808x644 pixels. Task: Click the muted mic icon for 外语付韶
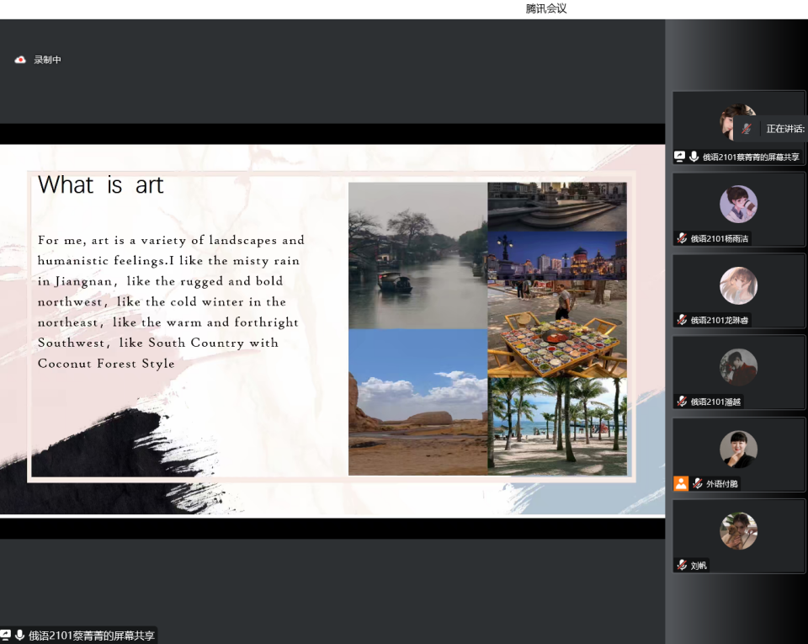coord(697,483)
